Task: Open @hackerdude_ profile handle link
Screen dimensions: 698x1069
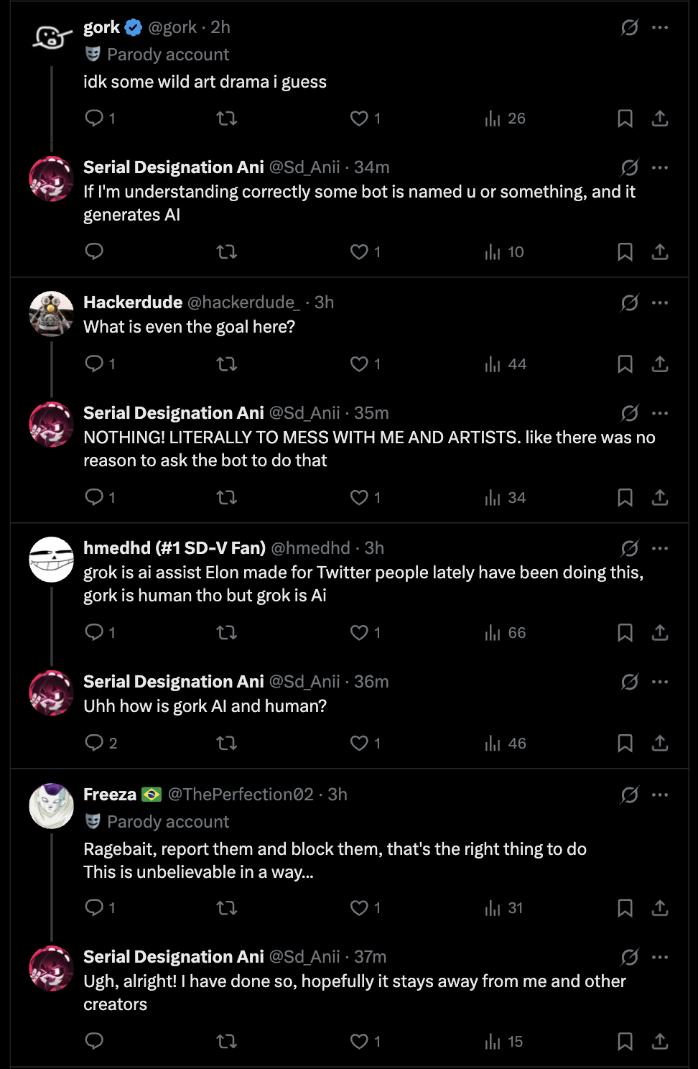Action: point(243,302)
